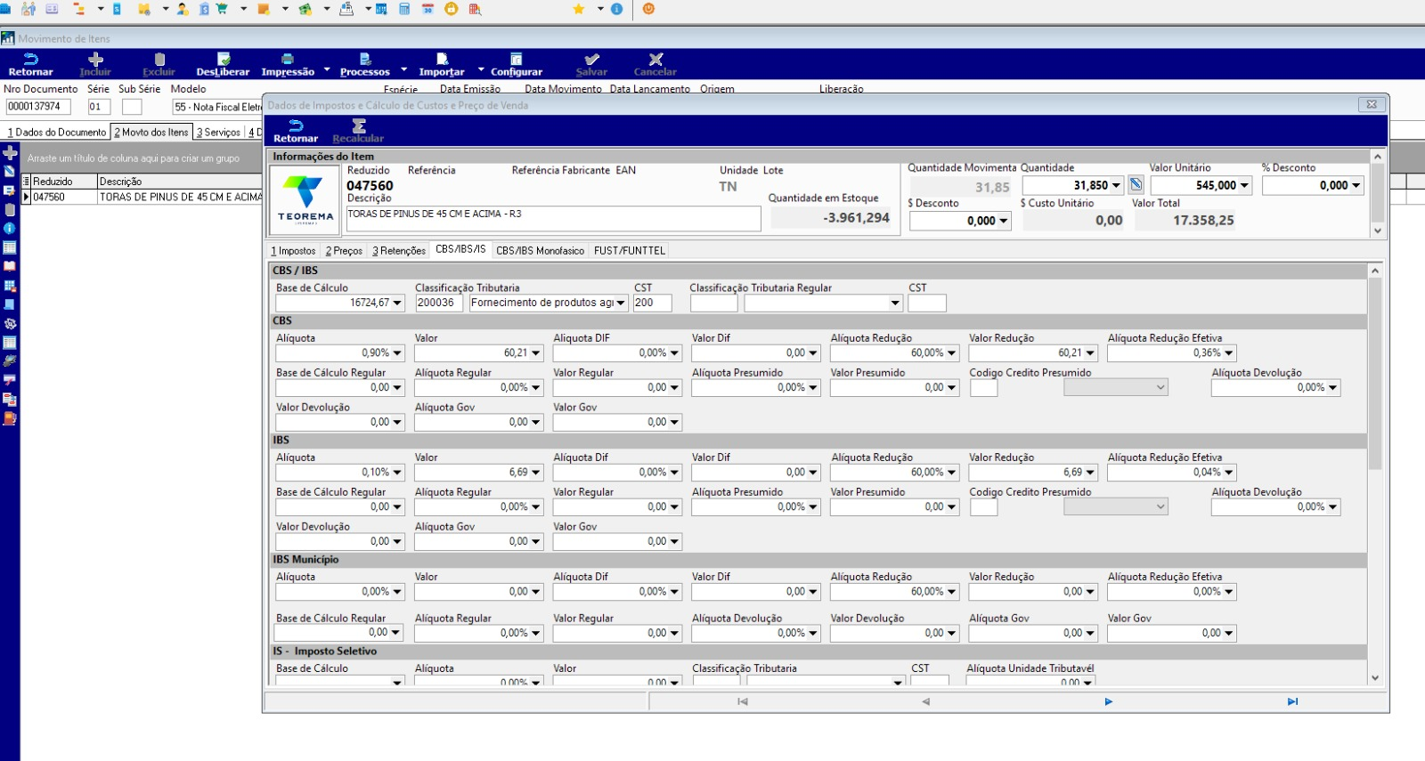Open Valor Unitário 545,000 dropdown arrow
The width and height of the screenshot is (1425, 761).
pos(1244,186)
